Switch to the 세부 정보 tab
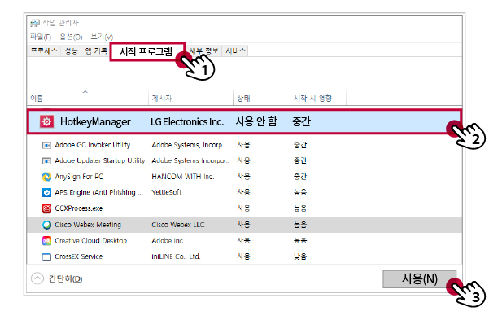 (x=204, y=50)
